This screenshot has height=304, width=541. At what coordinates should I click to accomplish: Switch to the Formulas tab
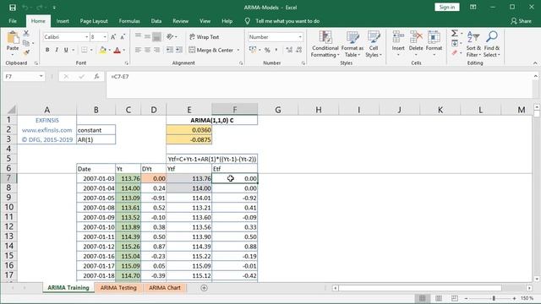click(129, 21)
